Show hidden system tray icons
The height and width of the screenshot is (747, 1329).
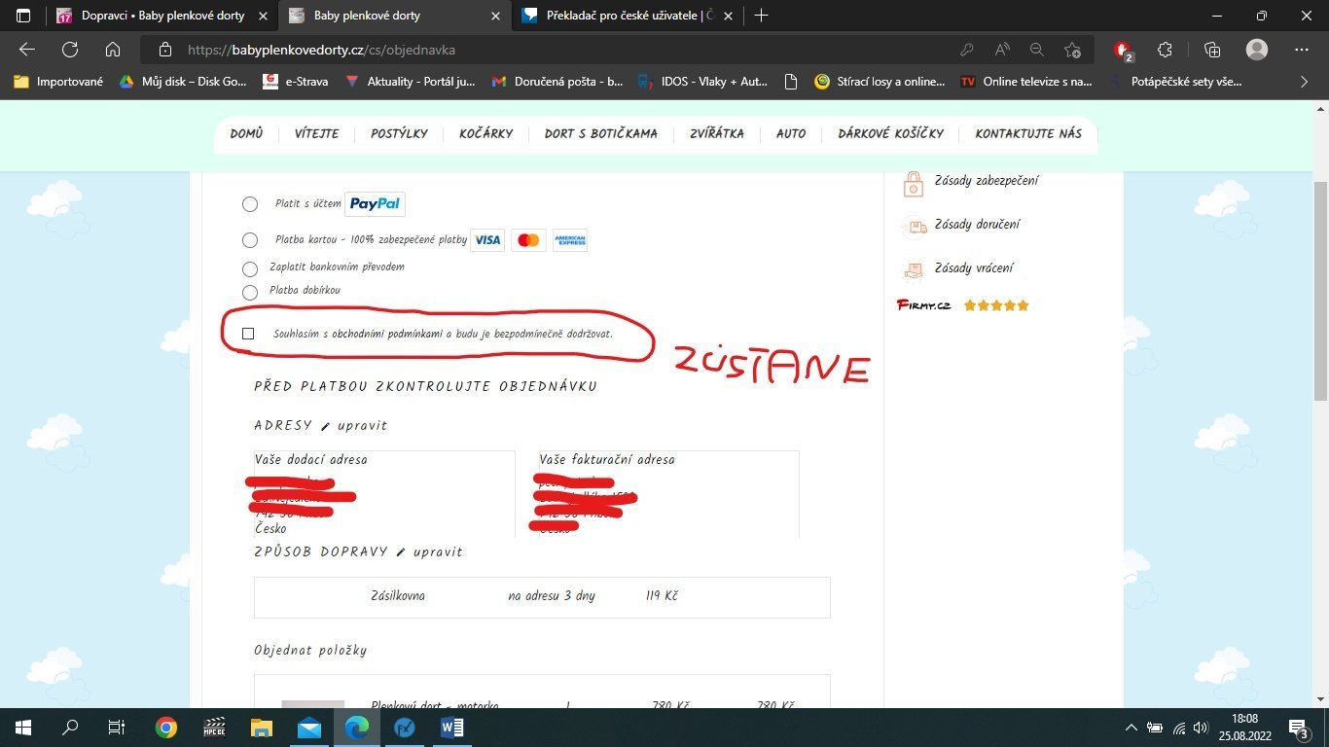pyautogui.click(x=1131, y=728)
